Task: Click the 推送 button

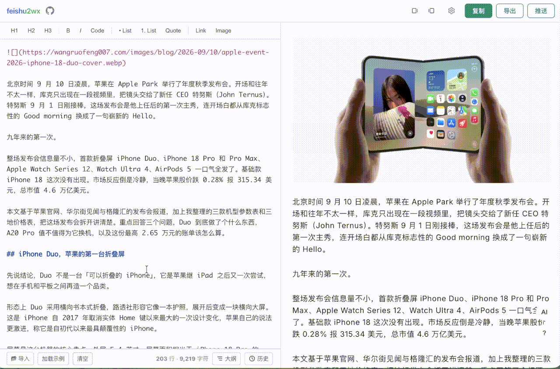Action: point(541,11)
